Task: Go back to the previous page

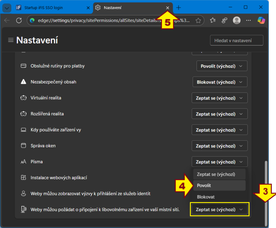Action: coord(7,21)
